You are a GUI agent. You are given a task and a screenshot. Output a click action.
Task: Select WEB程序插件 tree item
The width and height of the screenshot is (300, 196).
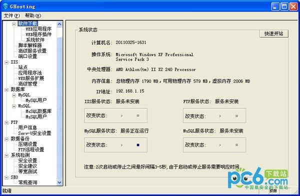tap(38, 34)
